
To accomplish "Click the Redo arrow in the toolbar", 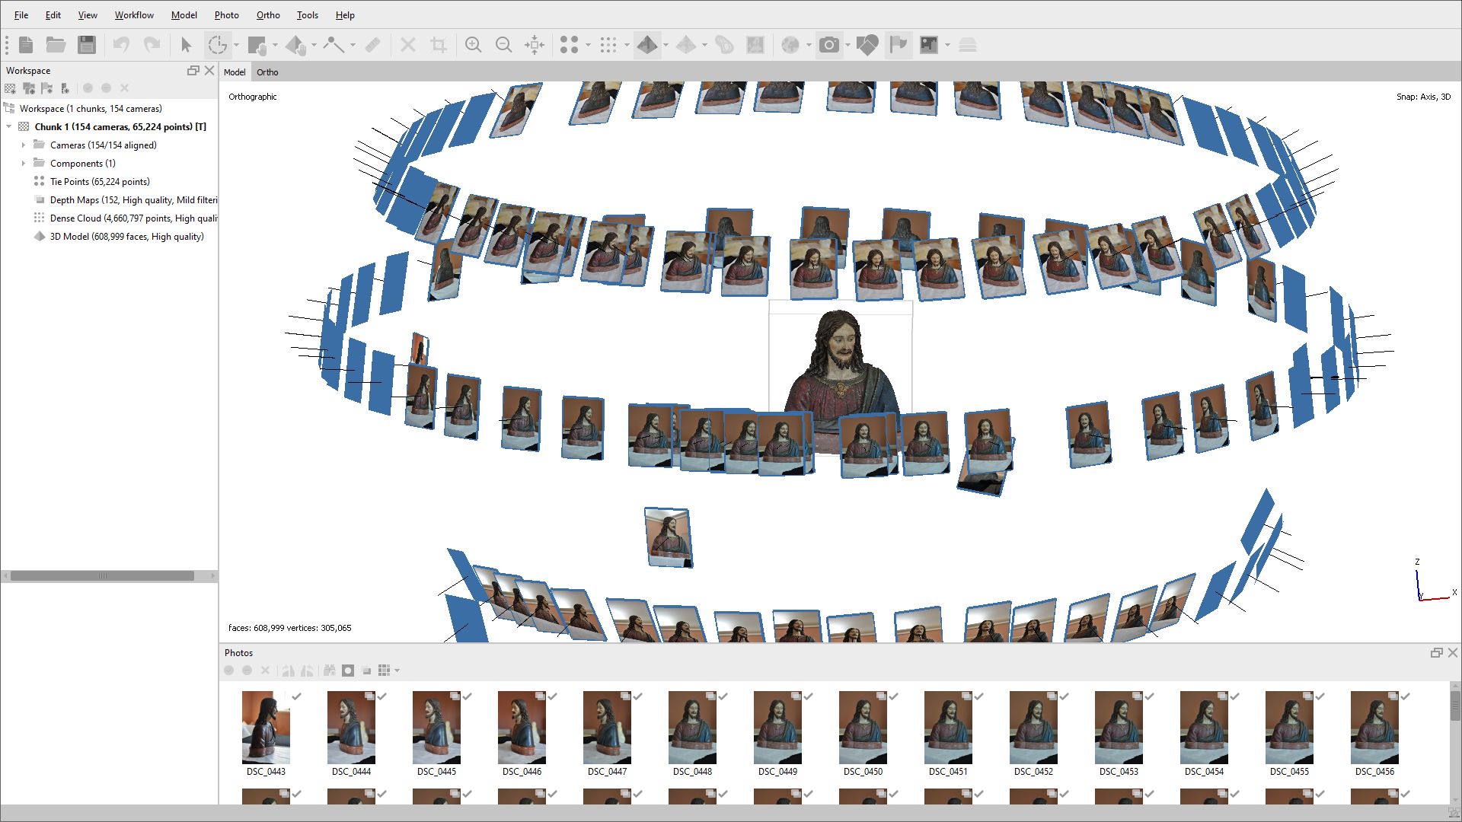I will pyautogui.click(x=152, y=45).
